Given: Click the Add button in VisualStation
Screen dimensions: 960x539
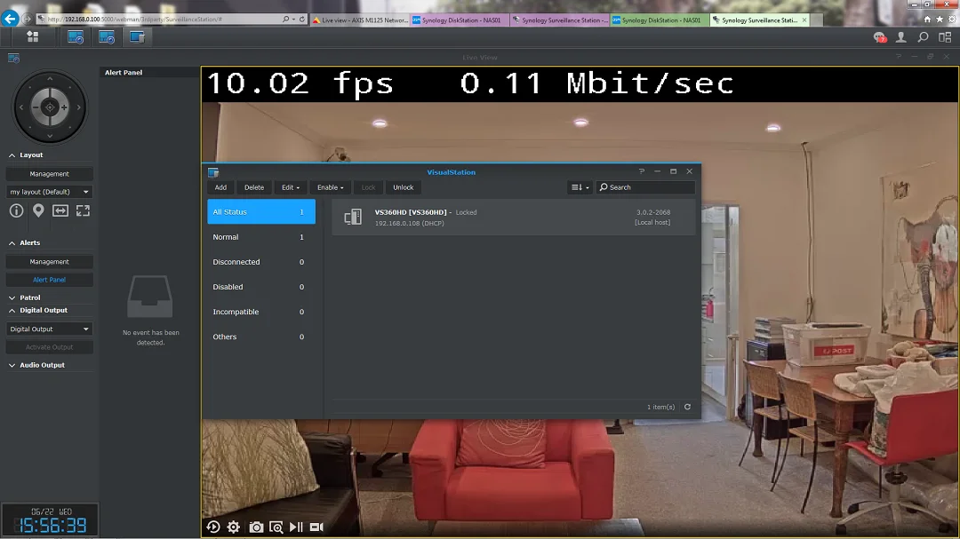Looking at the screenshot, I should click(220, 187).
